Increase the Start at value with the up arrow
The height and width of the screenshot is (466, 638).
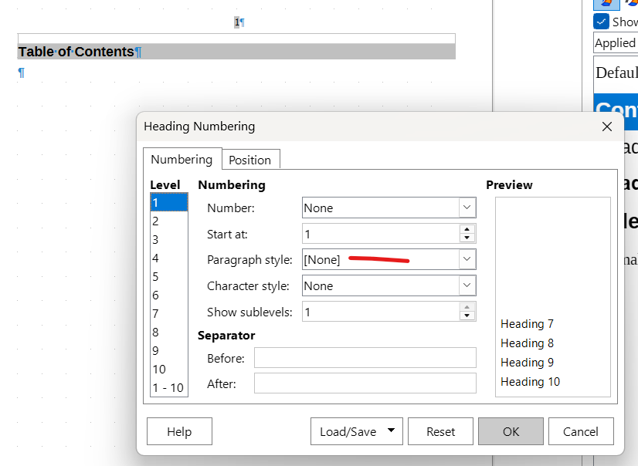tap(467, 229)
